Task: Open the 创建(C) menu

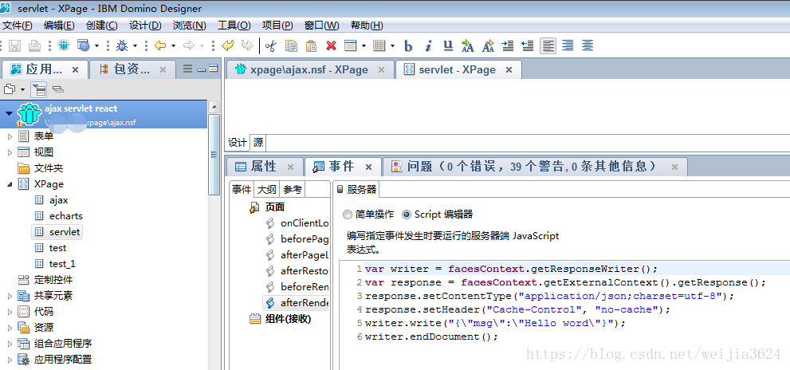Action: click(x=102, y=26)
